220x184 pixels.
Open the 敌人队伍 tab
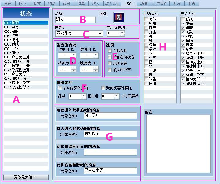(112, 3)
